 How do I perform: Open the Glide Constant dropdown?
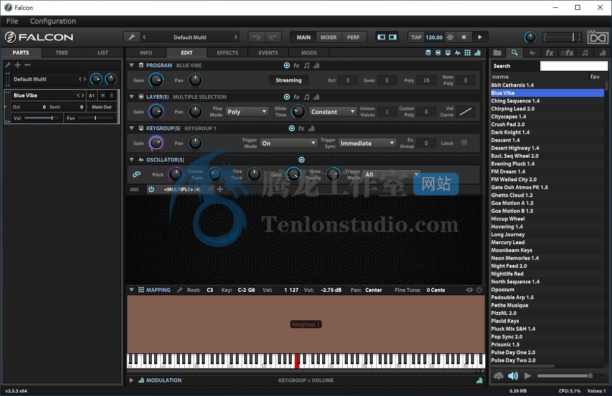[333, 112]
